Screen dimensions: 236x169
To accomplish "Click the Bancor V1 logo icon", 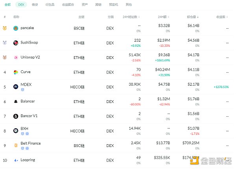I will point(16,116).
